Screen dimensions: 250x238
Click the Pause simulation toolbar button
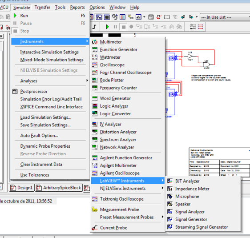(115, 27)
